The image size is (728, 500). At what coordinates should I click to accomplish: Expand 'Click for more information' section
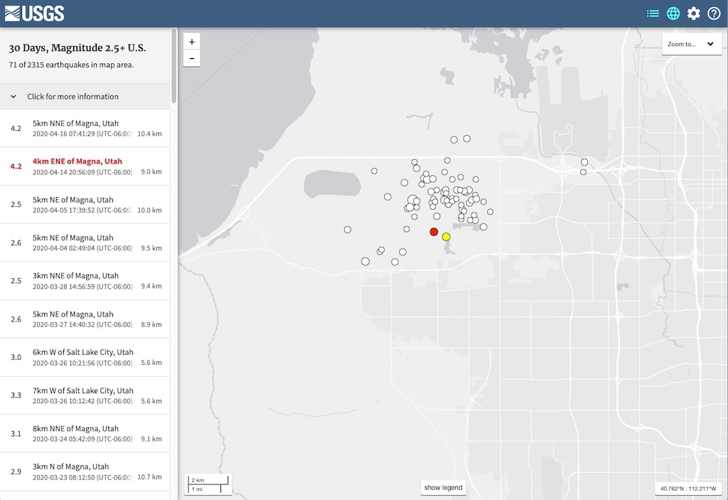pos(73,97)
